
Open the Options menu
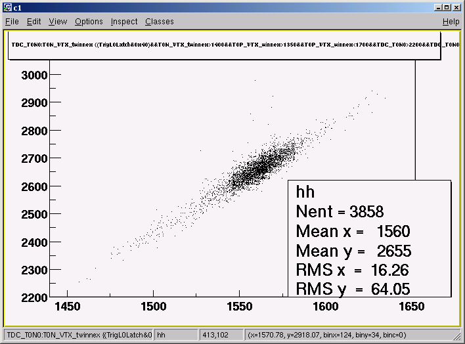pyautogui.click(x=89, y=22)
